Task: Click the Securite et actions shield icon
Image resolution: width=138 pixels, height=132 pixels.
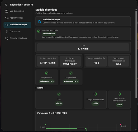Action: 7,38
